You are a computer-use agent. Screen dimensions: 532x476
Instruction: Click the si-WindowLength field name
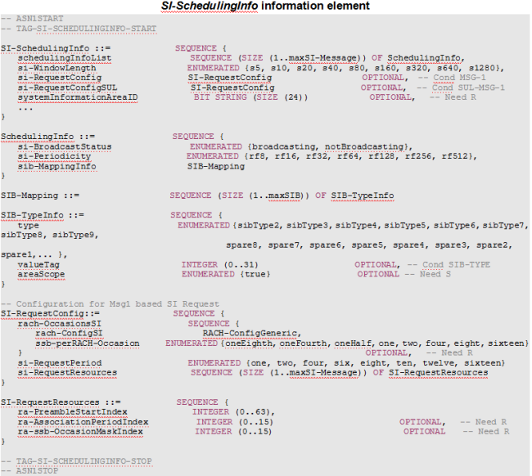pos(57,68)
